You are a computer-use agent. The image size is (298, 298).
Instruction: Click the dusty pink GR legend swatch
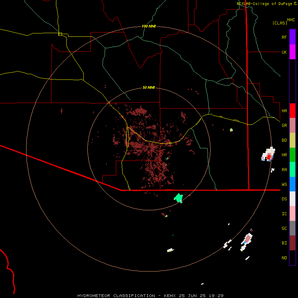click(x=292, y=125)
